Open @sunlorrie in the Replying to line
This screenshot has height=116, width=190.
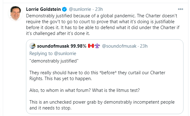(65, 54)
